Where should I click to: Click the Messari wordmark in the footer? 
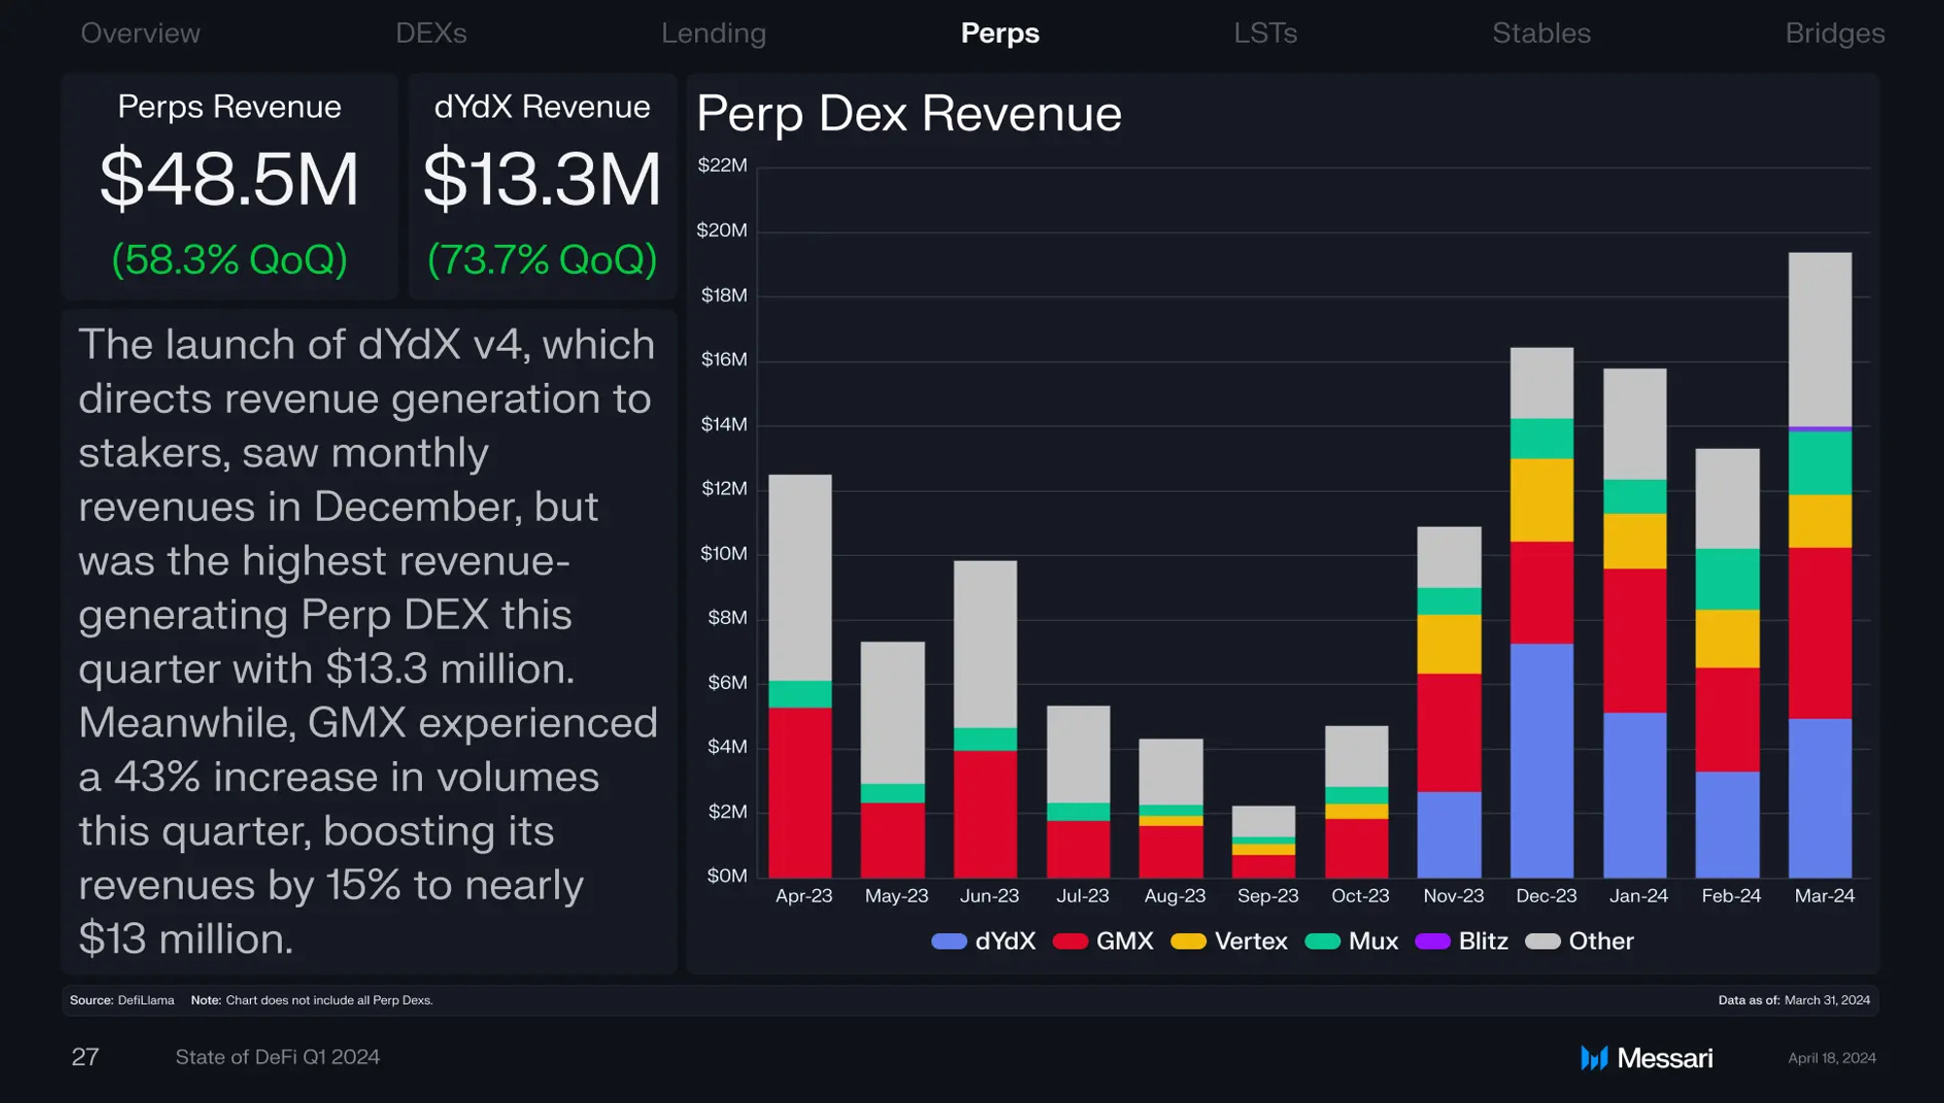1664,1057
